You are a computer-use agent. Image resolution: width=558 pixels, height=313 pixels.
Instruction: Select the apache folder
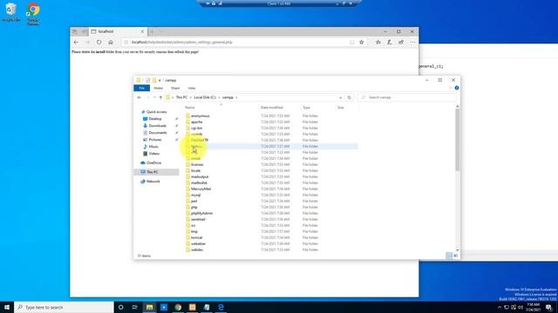tap(196, 122)
